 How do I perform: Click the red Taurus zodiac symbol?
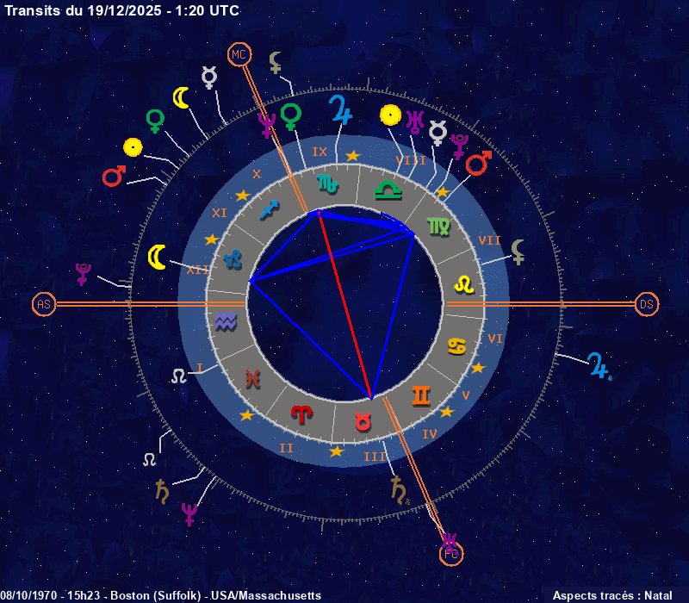point(363,422)
